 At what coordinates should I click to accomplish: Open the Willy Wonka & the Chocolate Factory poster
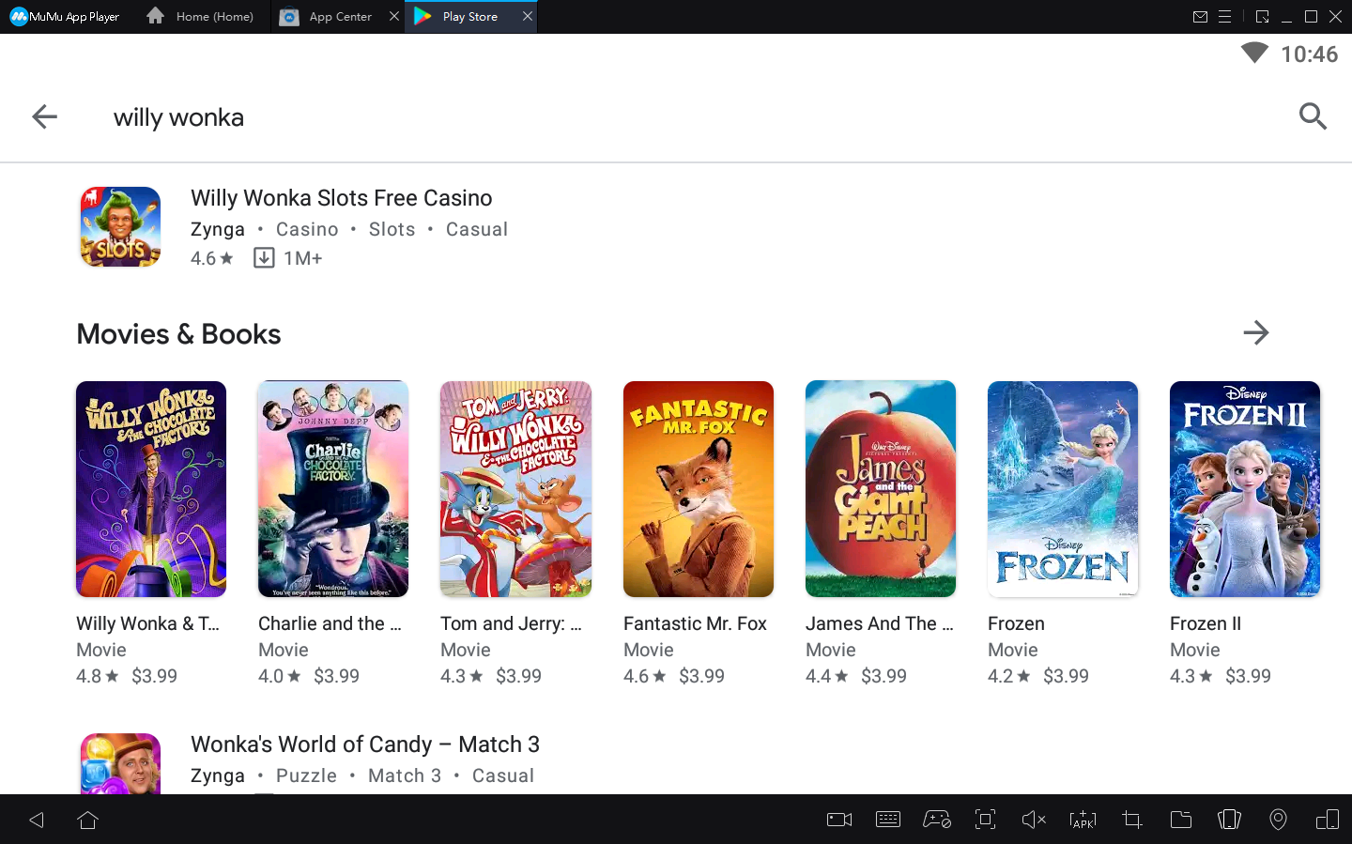click(x=151, y=489)
